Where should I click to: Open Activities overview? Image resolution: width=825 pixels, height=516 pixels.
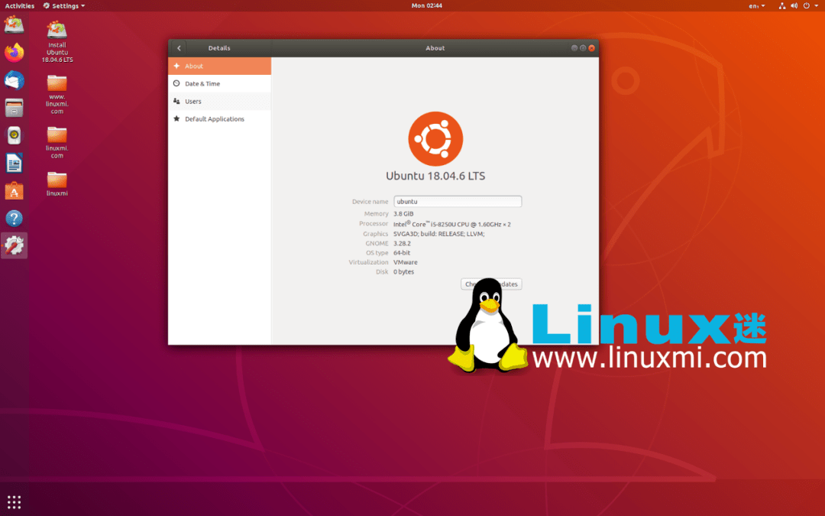tap(19, 6)
